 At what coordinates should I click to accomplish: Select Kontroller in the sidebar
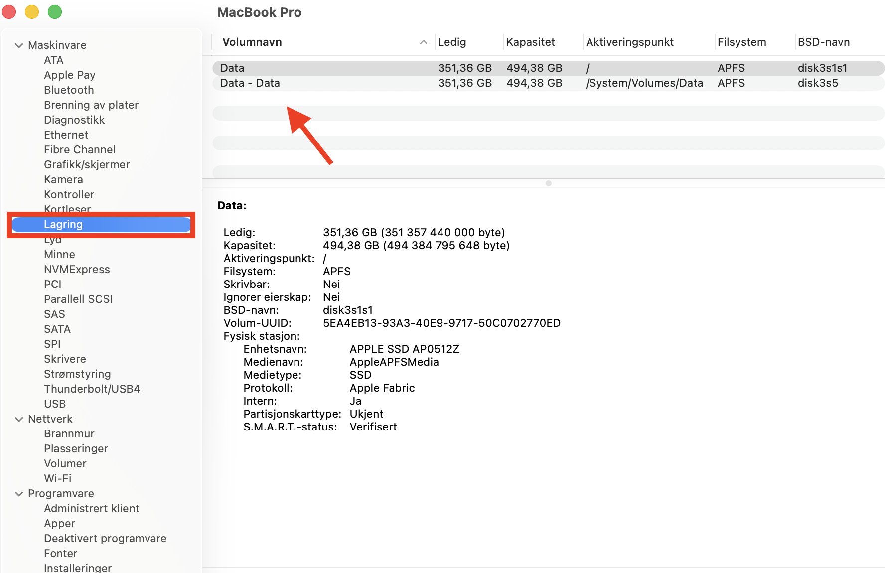pos(69,195)
